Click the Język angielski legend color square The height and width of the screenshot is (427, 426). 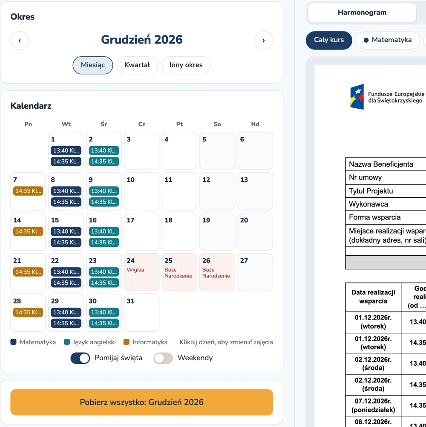(67, 342)
